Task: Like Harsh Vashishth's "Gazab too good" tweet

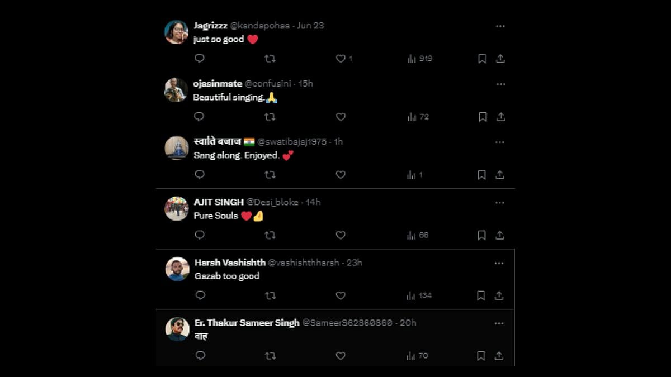Action: point(341,295)
